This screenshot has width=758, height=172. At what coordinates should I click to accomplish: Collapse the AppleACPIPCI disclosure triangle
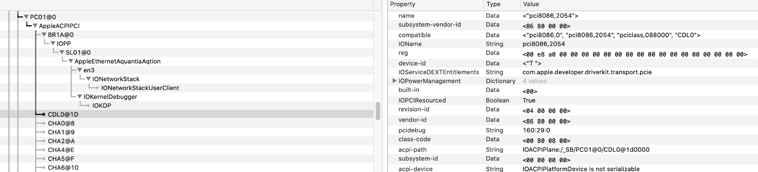coord(35,26)
